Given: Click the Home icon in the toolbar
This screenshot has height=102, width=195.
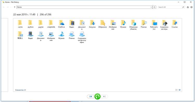Looking at the screenshot, I should click(x=188, y=7).
